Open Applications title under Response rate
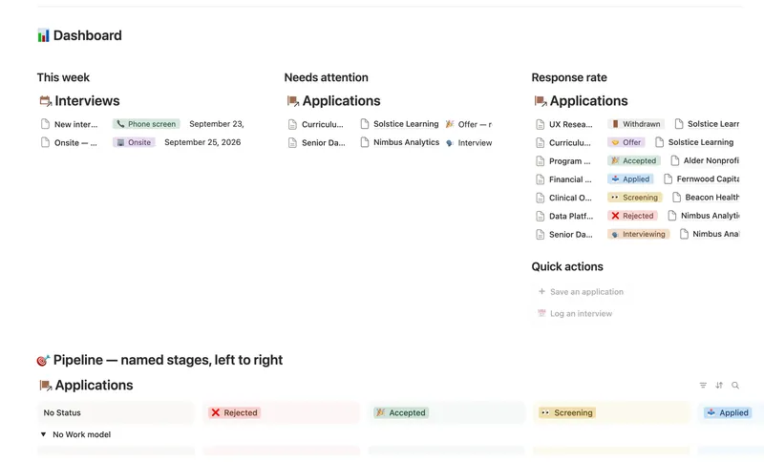764x462 pixels. [588, 101]
